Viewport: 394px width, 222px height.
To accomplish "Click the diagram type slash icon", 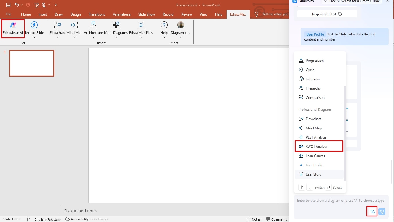I will coord(373,212).
